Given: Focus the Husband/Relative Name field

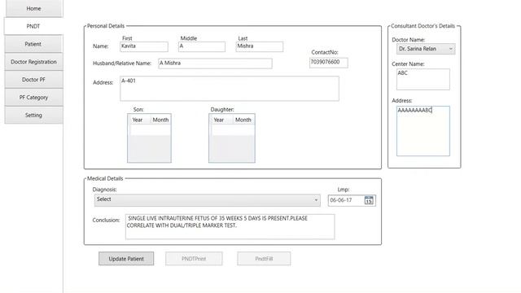Looking at the screenshot, I should tap(215, 63).
